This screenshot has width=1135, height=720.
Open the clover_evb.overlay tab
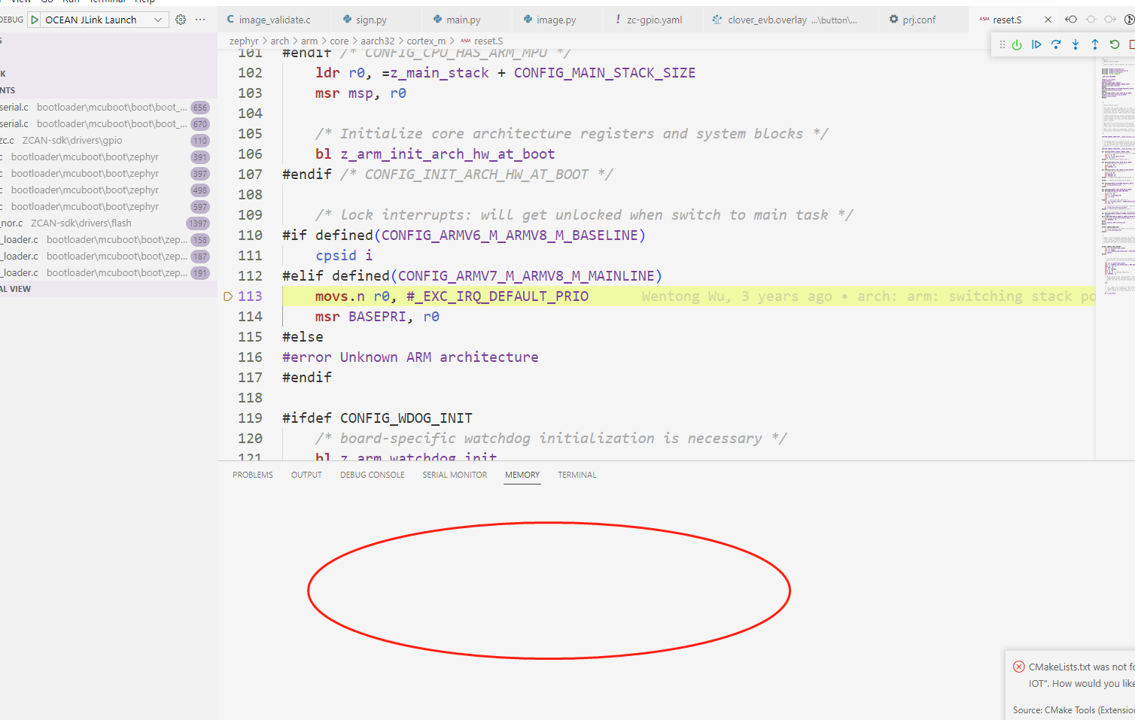[x=790, y=20]
